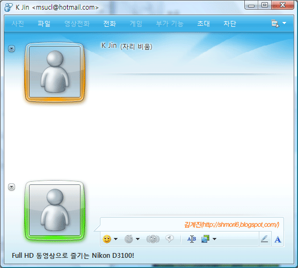Viewport: 298px width, 268px height.
Task: Select the 전화 menu item
Action: tap(110, 24)
